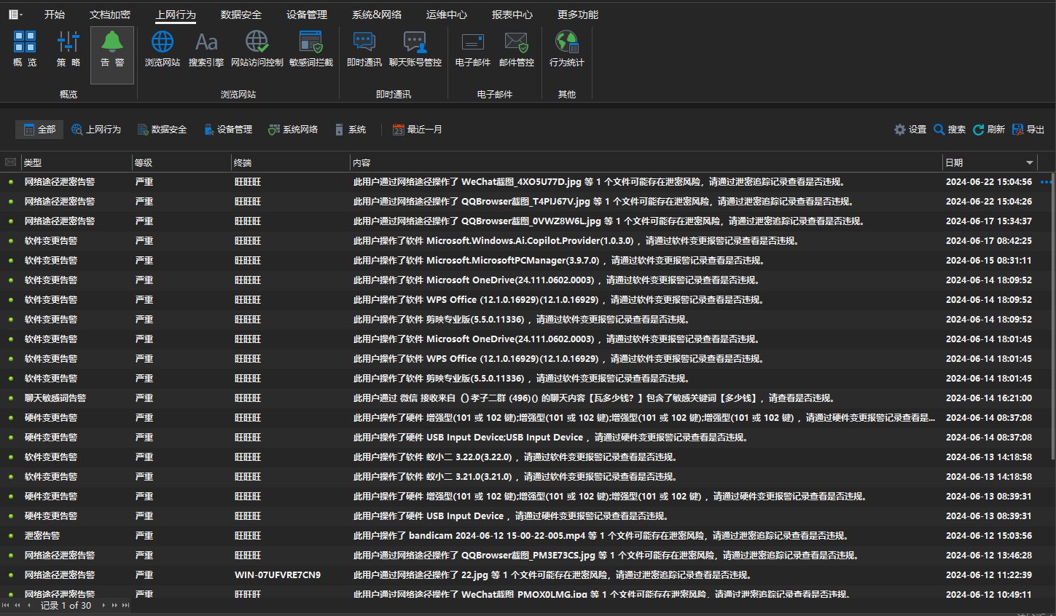Choose the 最近一月 date range
The image size is (1056, 616).
417,130
